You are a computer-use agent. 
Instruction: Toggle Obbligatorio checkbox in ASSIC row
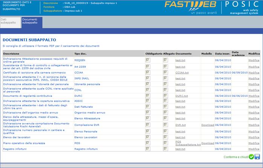click(x=148, y=101)
